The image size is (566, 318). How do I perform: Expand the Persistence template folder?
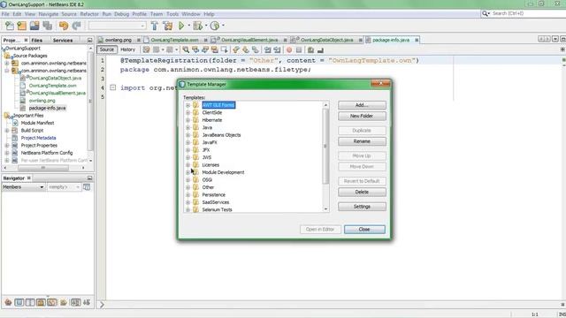(x=187, y=194)
